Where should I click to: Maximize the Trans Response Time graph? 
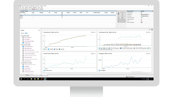point(148,32)
